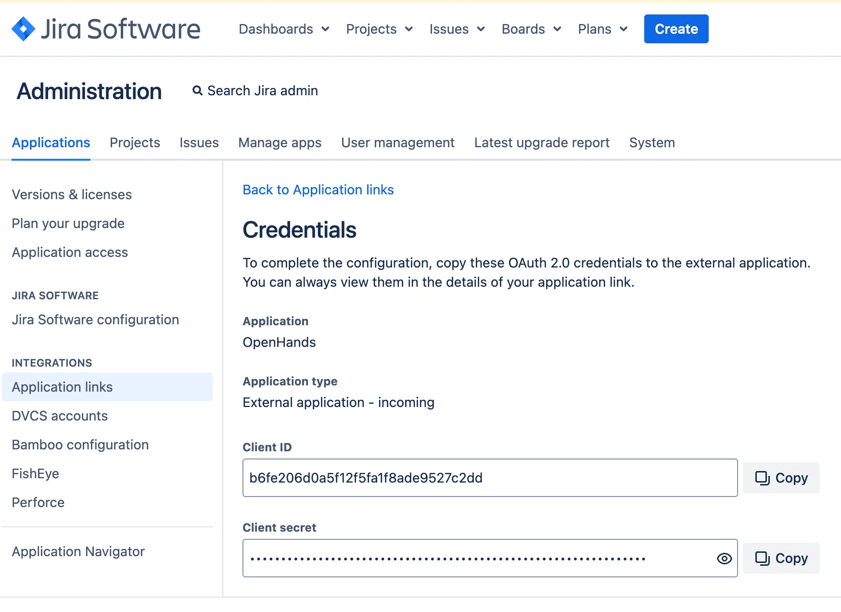Open the Latest upgrade report tab
841x612 pixels.
point(542,143)
